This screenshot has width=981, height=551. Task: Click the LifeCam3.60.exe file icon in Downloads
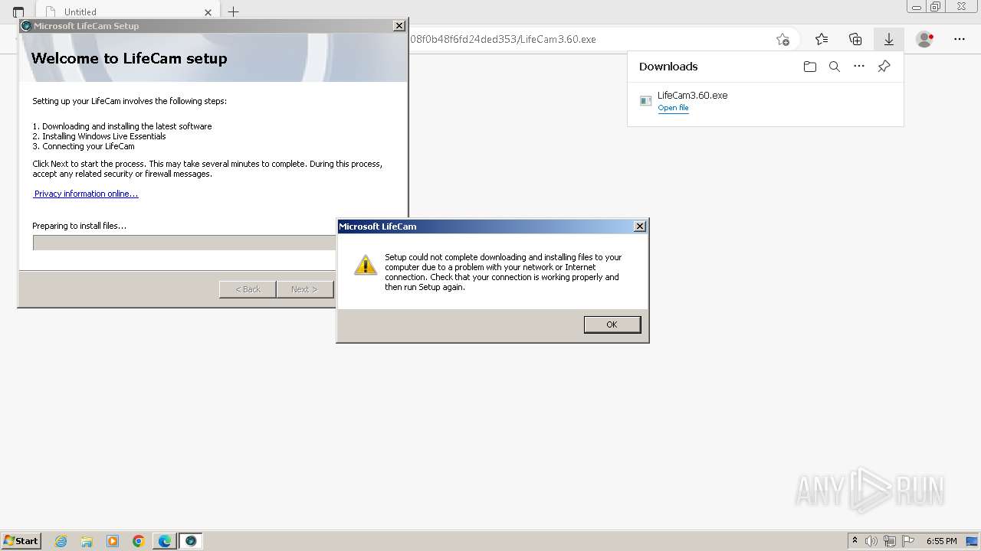tap(646, 100)
